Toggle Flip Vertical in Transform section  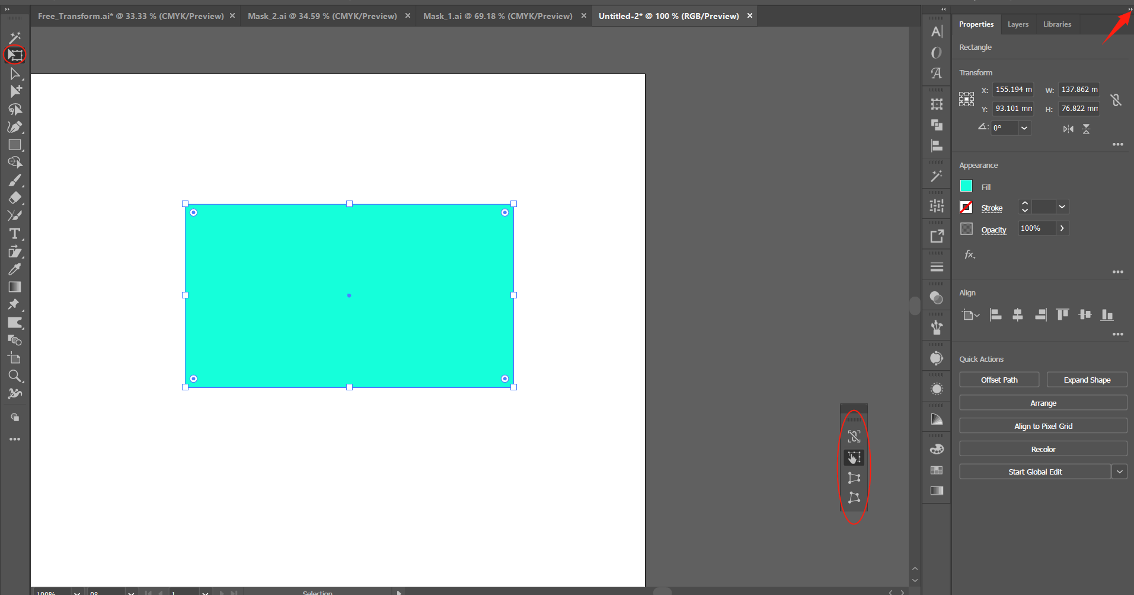pos(1087,129)
